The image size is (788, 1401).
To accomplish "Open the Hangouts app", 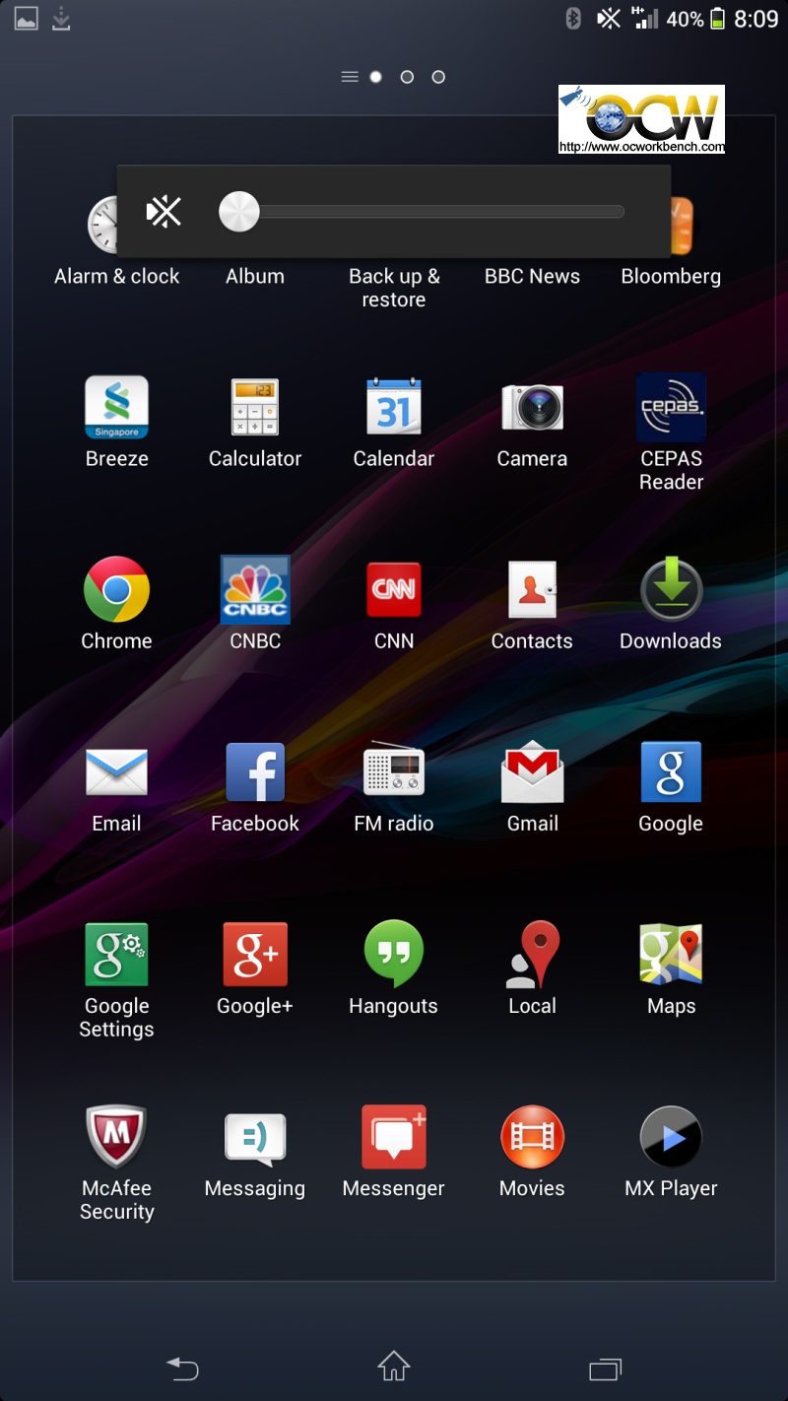I will pyautogui.click(x=394, y=955).
